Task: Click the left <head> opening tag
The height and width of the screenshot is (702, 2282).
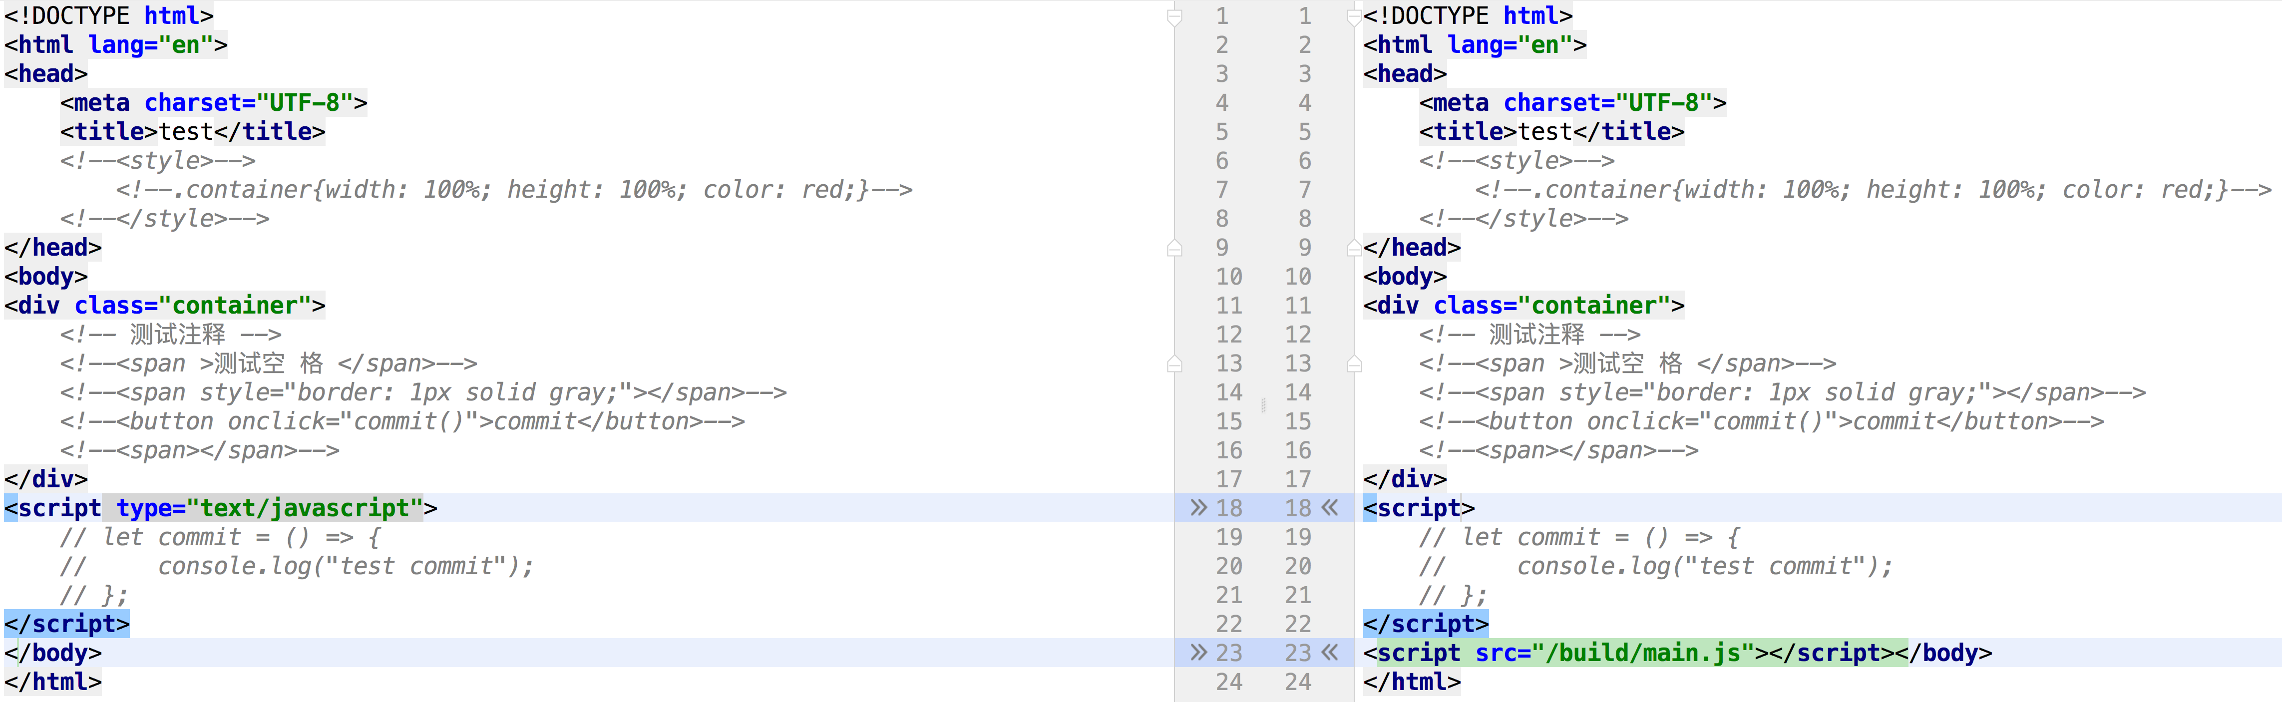Action: 46,74
